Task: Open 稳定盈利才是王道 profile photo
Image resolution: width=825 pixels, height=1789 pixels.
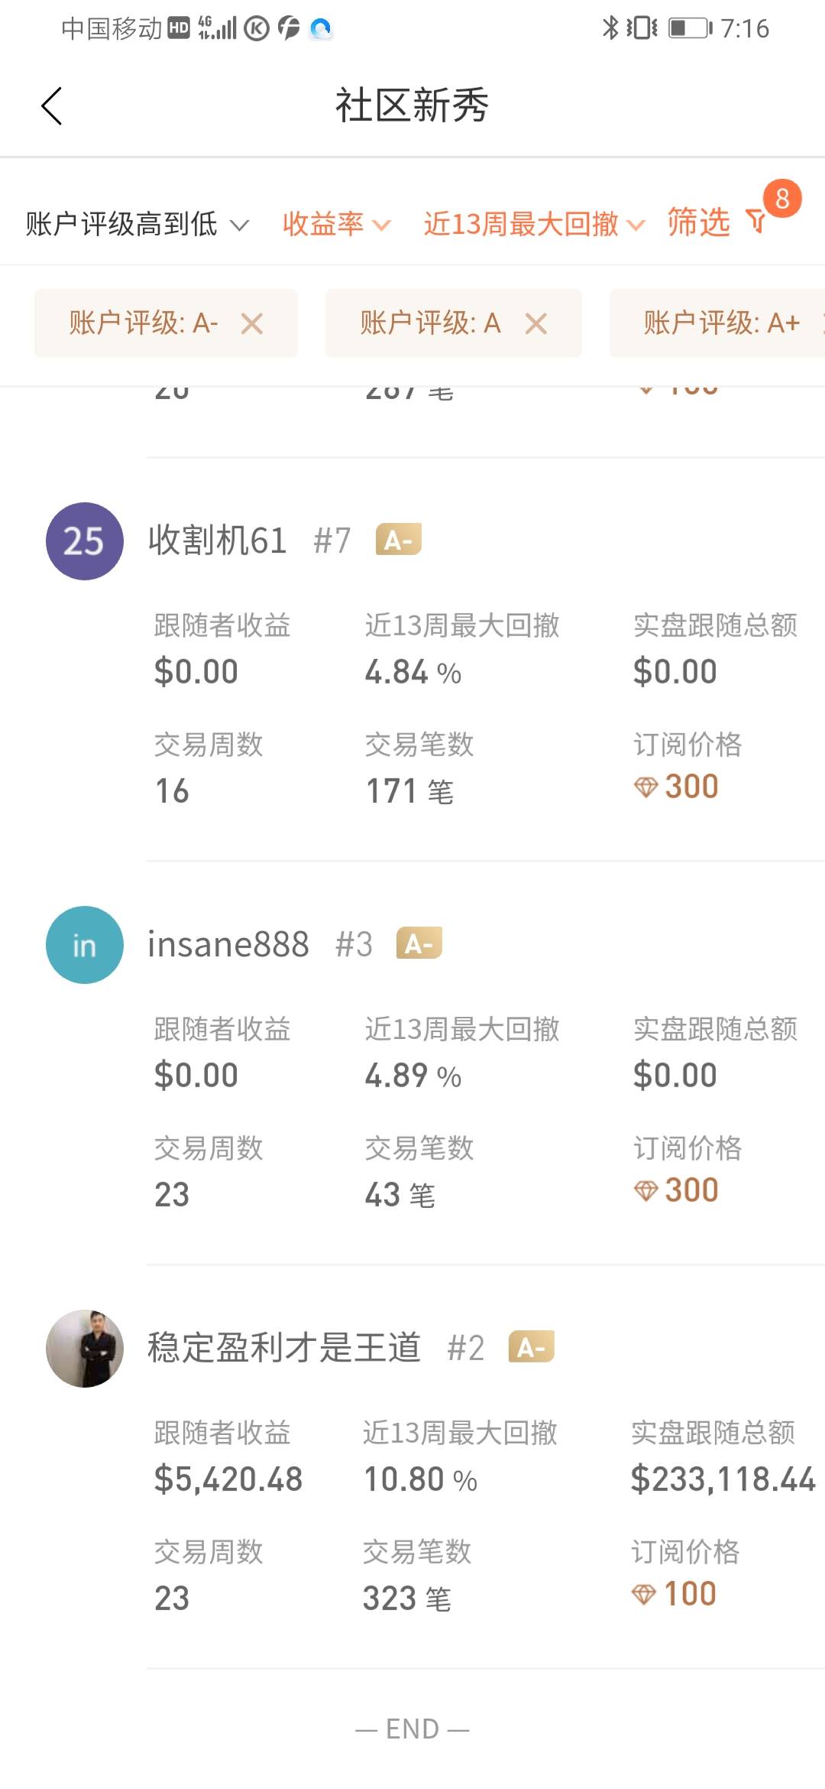Action: coord(85,1348)
